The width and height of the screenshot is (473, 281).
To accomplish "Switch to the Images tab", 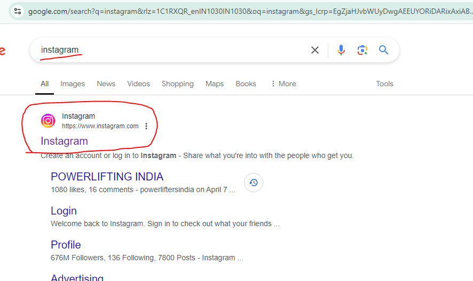I will click(x=73, y=84).
